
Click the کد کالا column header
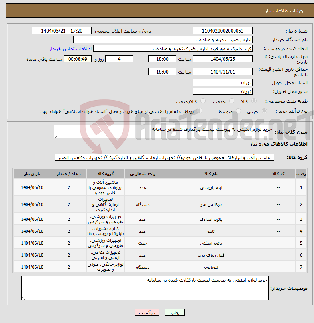(278, 174)
